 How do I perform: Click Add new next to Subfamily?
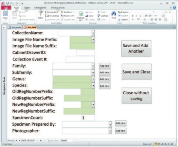(105, 73)
